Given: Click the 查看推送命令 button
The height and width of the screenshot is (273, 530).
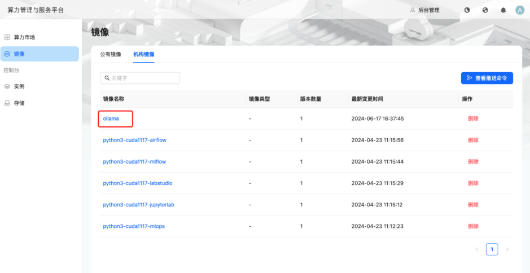Looking at the screenshot, I should pos(487,78).
